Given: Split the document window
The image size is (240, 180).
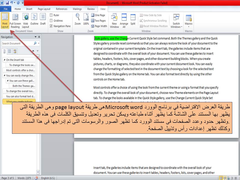Looking at the screenshot, I should 133,19.
